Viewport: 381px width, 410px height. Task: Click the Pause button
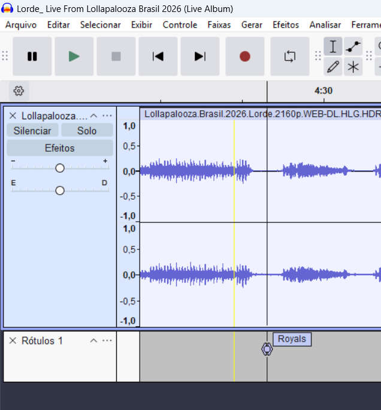(x=32, y=56)
